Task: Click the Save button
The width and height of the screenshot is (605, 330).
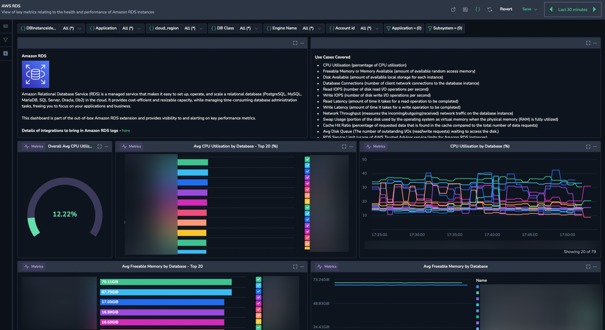Action: click(x=527, y=9)
